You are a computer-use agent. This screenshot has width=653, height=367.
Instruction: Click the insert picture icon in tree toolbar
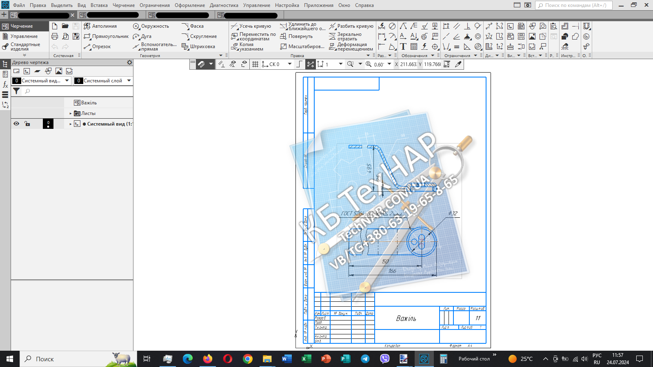[x=59, y=71]
